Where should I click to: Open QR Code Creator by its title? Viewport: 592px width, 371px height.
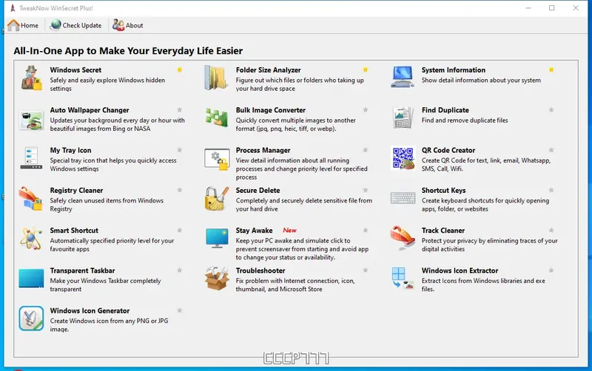[448, 150]
